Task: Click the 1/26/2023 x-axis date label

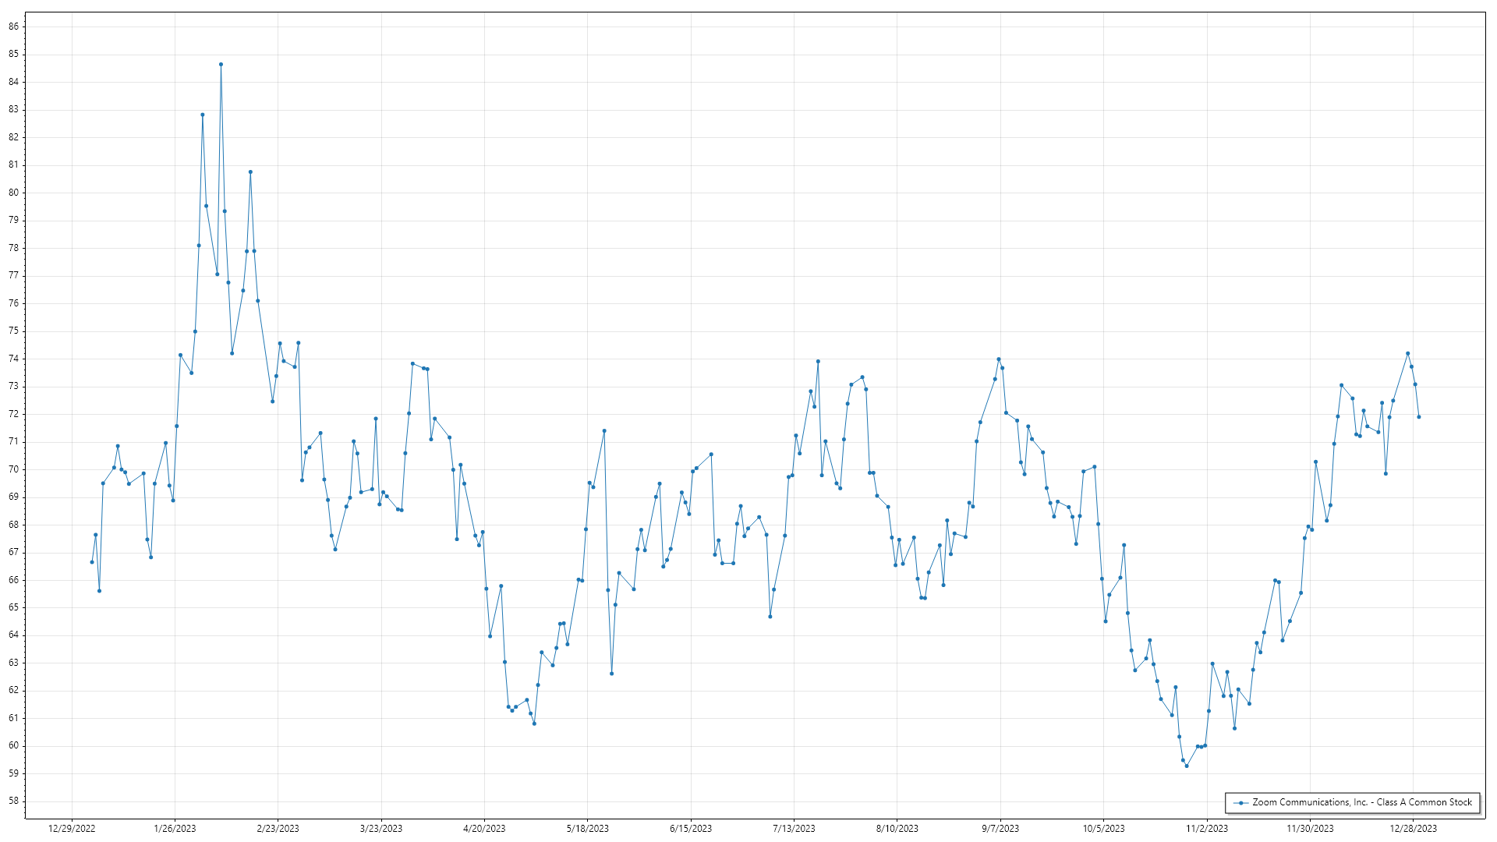Action: pos(175,829)
